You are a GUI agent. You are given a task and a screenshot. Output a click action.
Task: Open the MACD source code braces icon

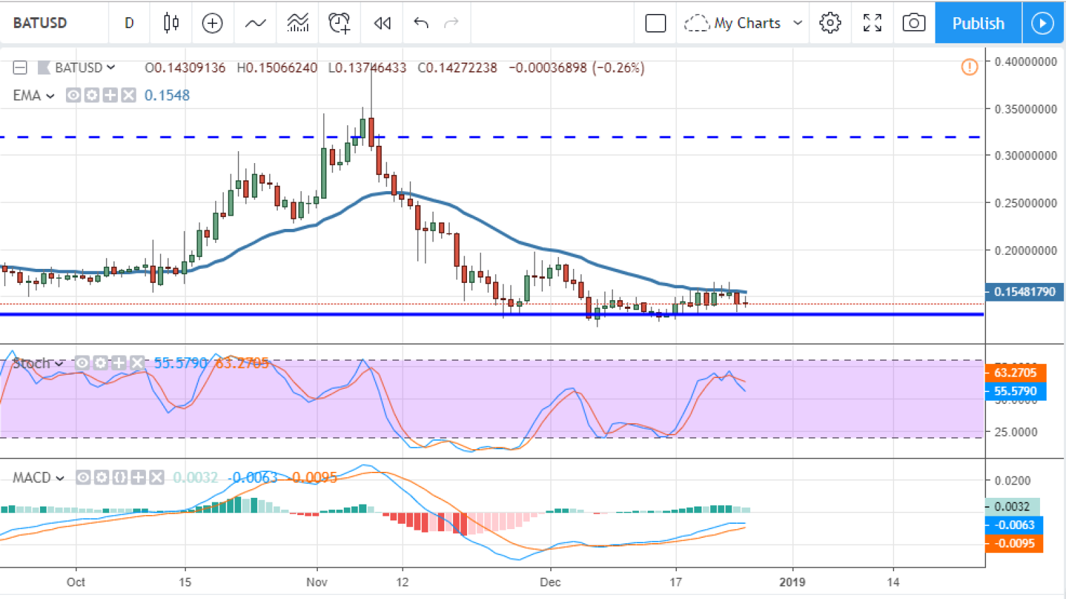click(x=120, y=477)
